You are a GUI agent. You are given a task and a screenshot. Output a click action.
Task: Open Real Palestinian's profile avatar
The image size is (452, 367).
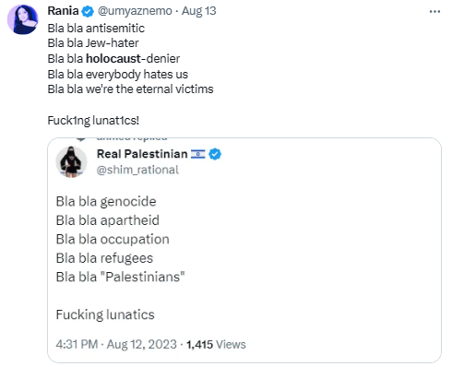point(71,161)
